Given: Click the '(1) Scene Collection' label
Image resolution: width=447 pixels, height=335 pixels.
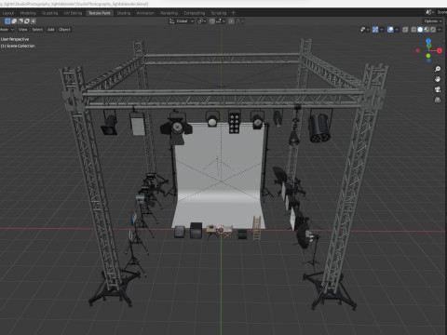Looking at the screenshot, I should [18, 46].
